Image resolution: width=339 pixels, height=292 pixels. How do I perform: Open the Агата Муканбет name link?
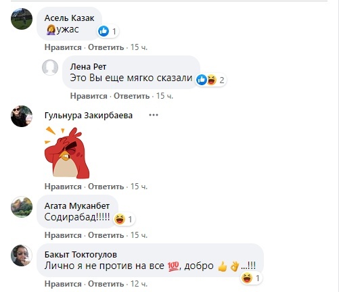(x=77, y=206)
